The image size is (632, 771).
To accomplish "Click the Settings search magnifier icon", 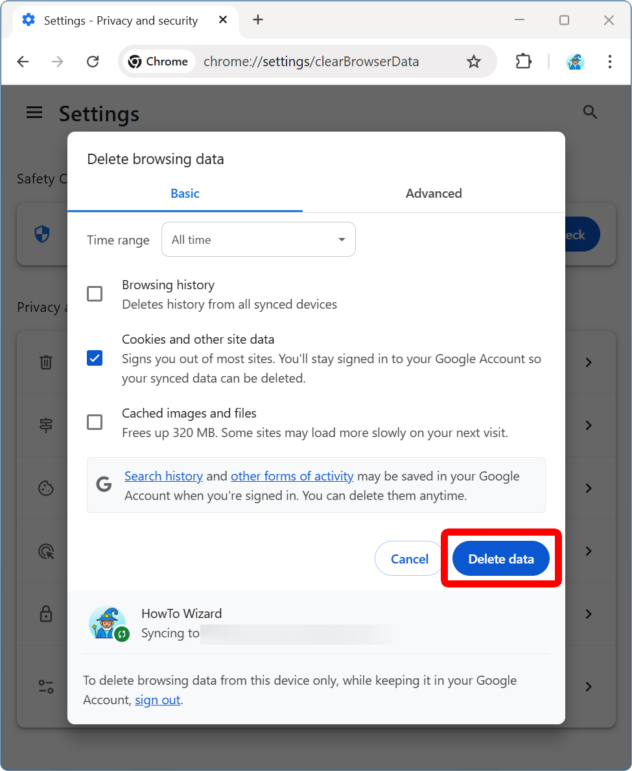I will click(x=590, y=112).
